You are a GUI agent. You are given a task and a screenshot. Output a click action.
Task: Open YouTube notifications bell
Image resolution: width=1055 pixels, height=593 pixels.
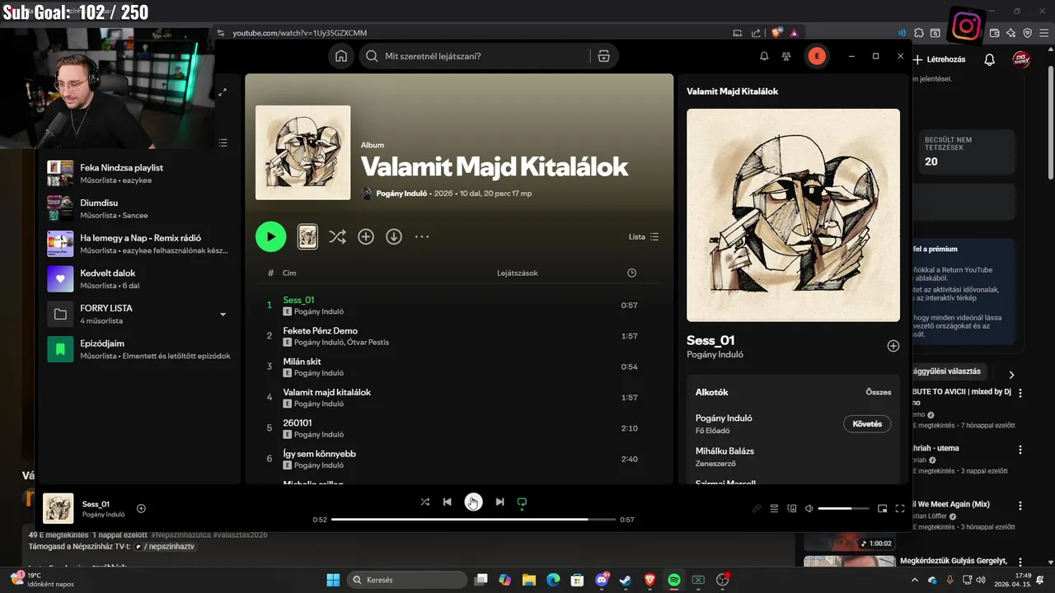tap(990, 59)
